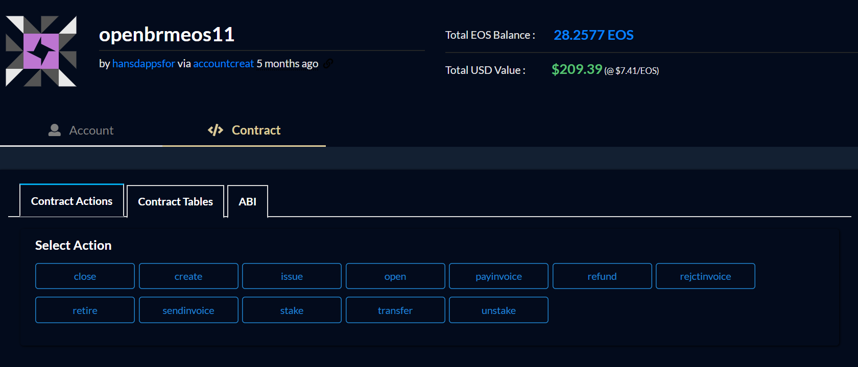Viewport: 858px width, 367px height.
Task: Select the create action button
Action: pyautogui.click(x=188, y=276)
